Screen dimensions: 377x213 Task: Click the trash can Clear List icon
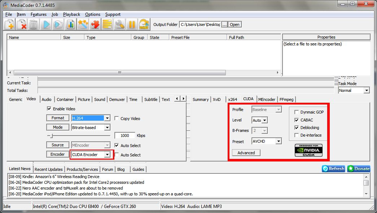pyautogui.click(x=34, y=24)
